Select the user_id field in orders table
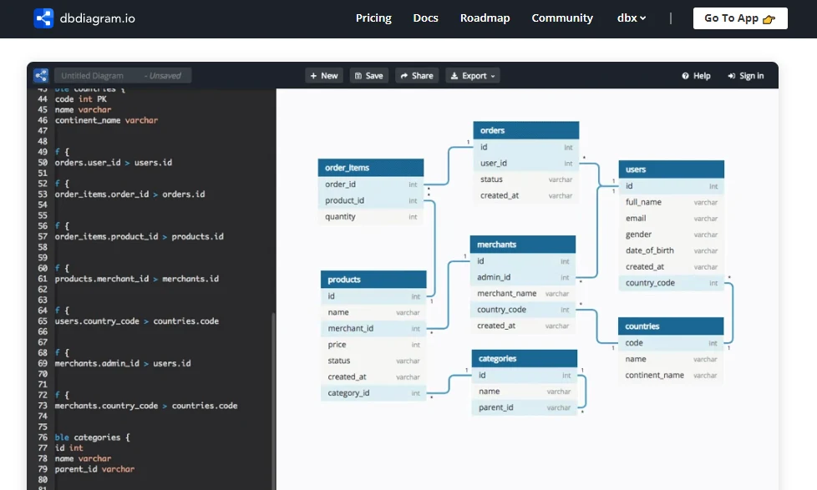Screen dimensions: 817x490 tap(525, 163)
